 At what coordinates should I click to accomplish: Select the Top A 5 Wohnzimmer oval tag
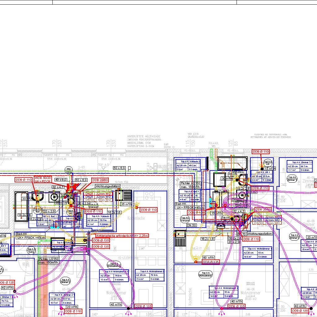(x=114, y=265)
